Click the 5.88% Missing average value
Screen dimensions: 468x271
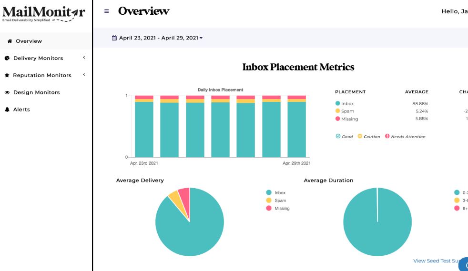[422, 119]
